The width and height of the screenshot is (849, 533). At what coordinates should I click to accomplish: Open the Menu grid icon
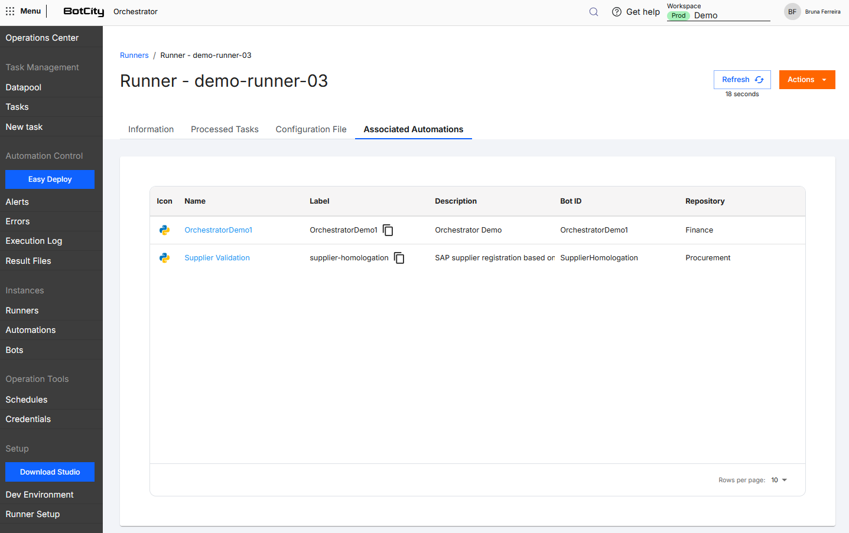click(x=10, y=11)
